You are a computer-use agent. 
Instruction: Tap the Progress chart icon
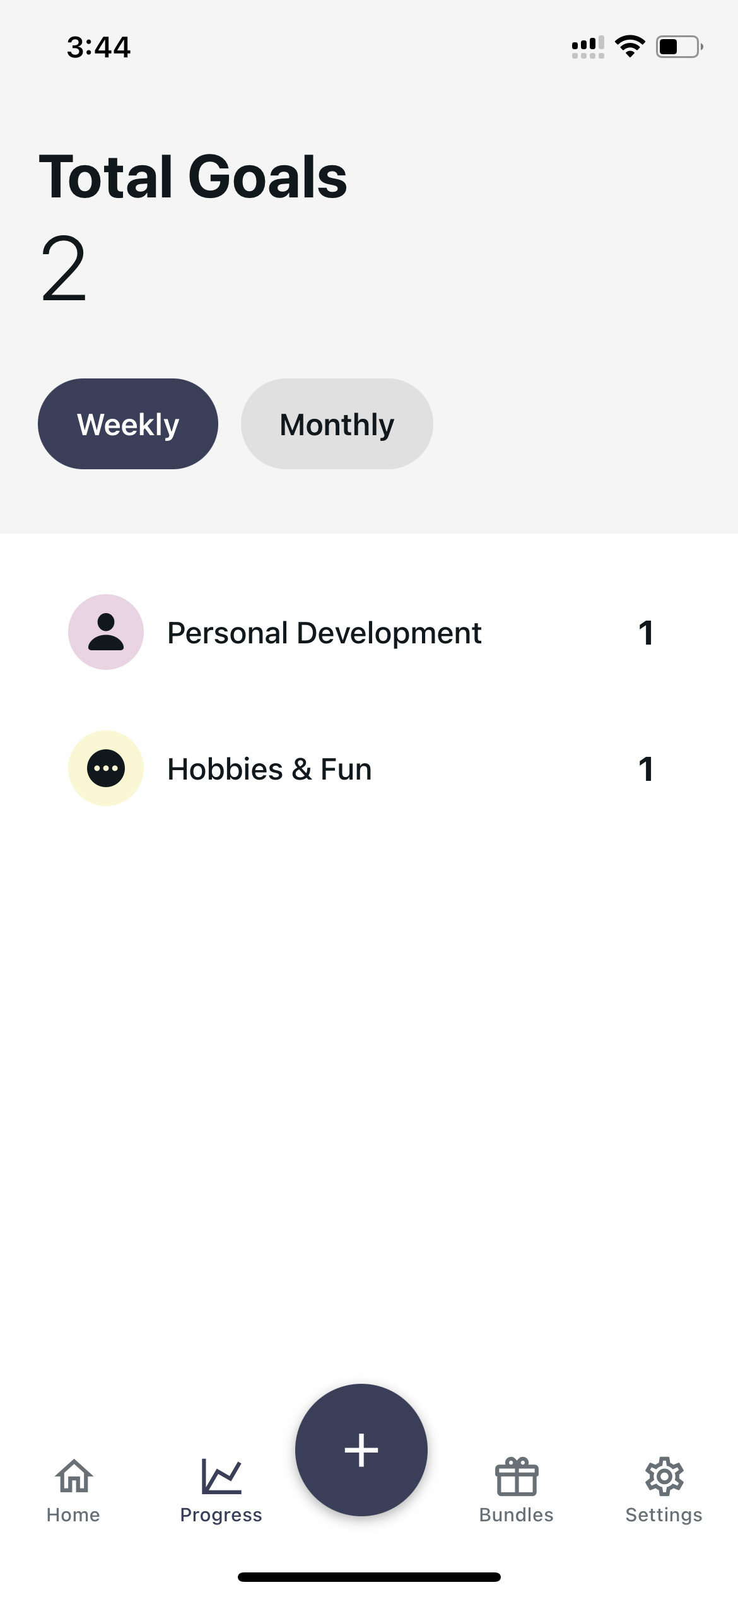click(x=221, y=1476)
